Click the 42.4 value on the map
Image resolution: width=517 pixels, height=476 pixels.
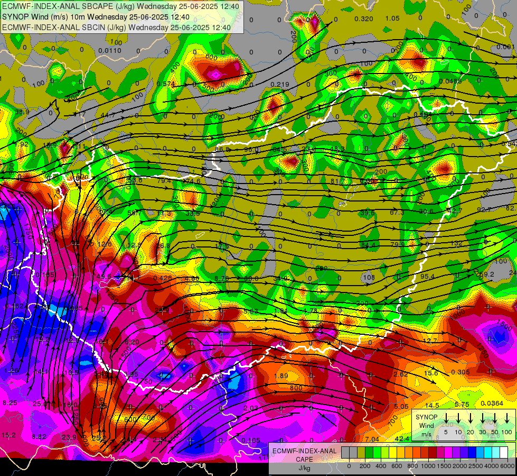pos(402,438)
